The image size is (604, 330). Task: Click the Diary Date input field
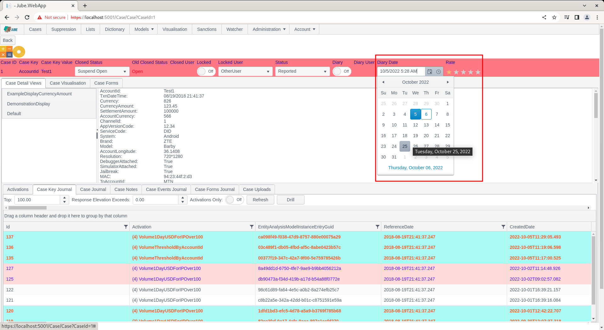pyautogui.click(x=401, y=71)
